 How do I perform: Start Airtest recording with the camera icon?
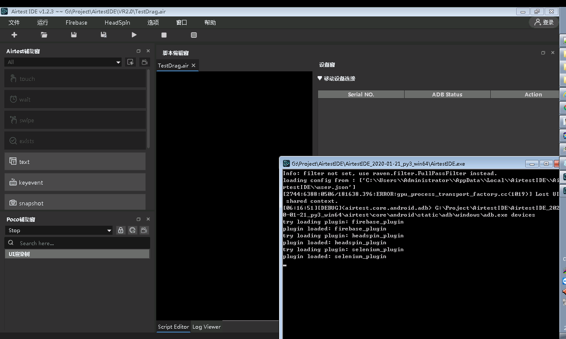[145, 62]
